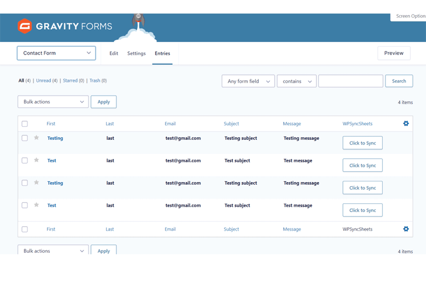Select checkbox of second Testing entry
The height and width of the screenshot is (286, 426).
coord(25,183)
